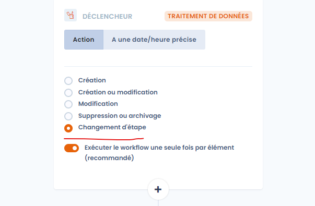Disable the run-once-per-element toggle switch
The width and height of the screenshot is (315, 206).
72,148
